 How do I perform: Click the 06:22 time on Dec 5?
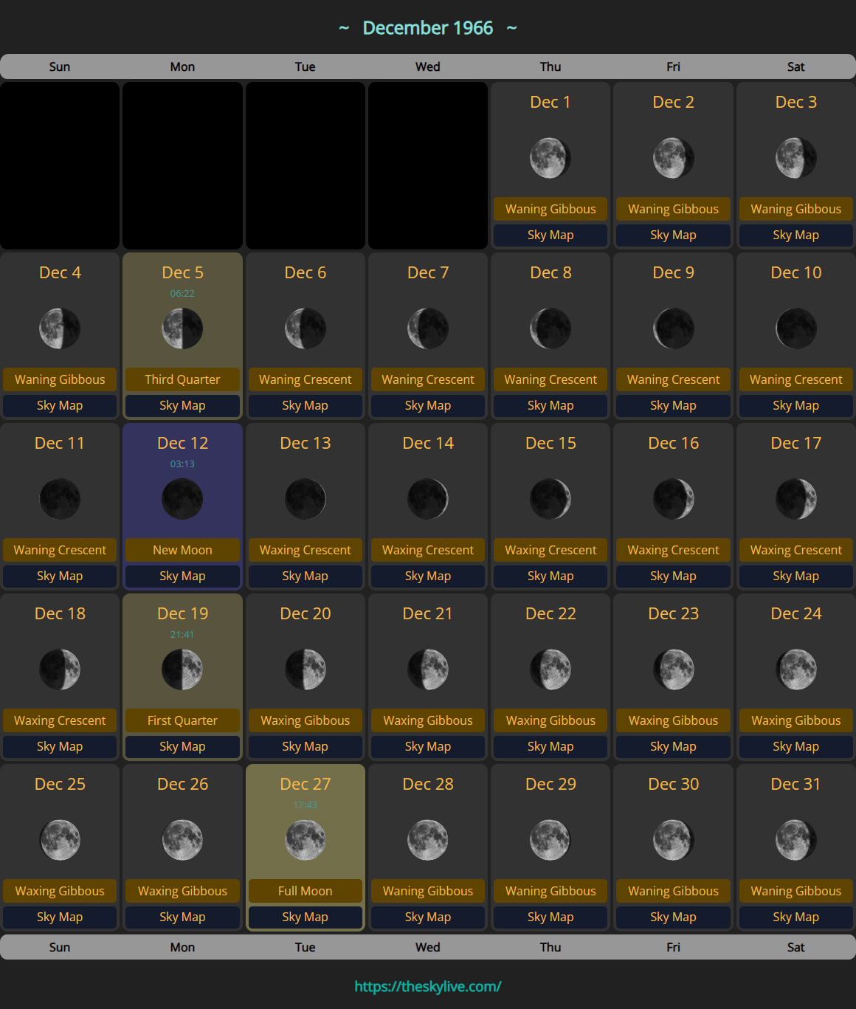tap(182, 293)
